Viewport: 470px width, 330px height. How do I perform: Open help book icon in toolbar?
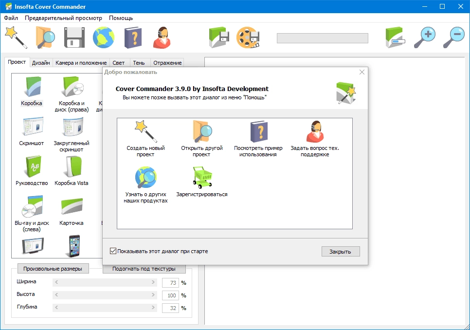tap(133, 37)
